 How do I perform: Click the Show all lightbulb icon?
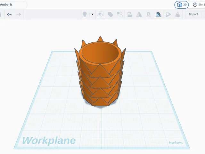85,14
